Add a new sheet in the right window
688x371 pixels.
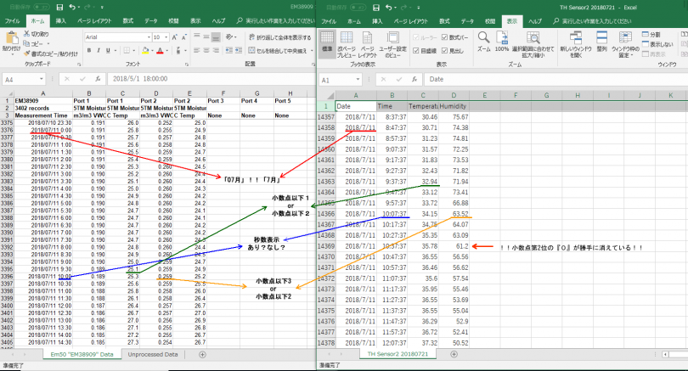click(454, 354)
